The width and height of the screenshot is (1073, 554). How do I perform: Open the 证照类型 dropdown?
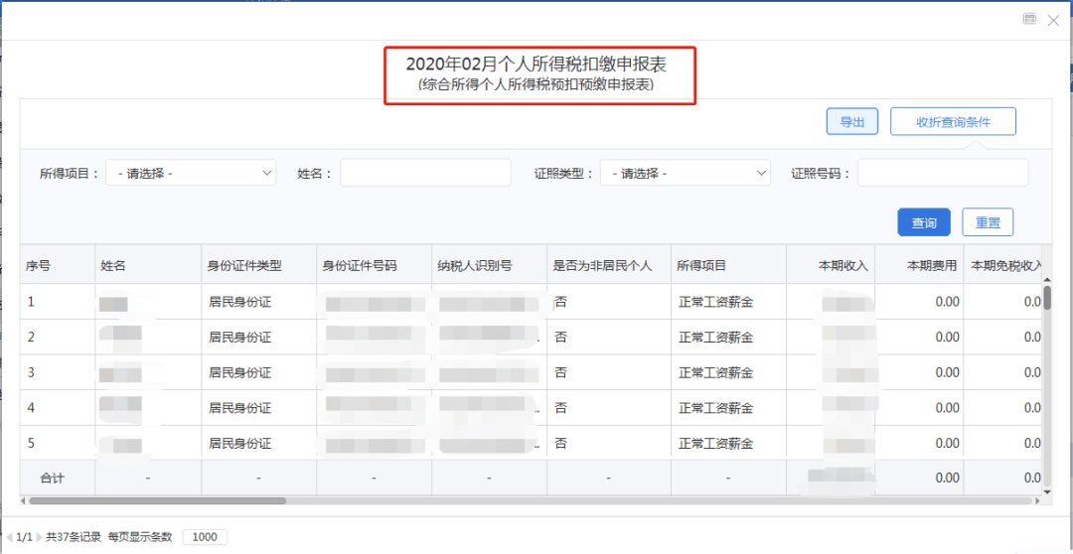click(685, 173)
